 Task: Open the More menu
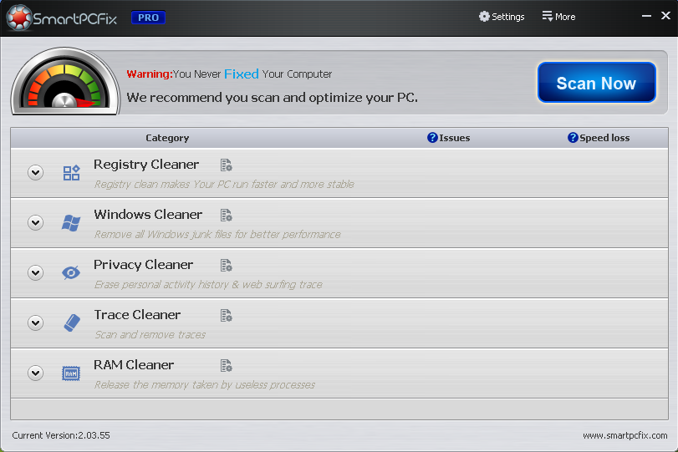(558, 17)
